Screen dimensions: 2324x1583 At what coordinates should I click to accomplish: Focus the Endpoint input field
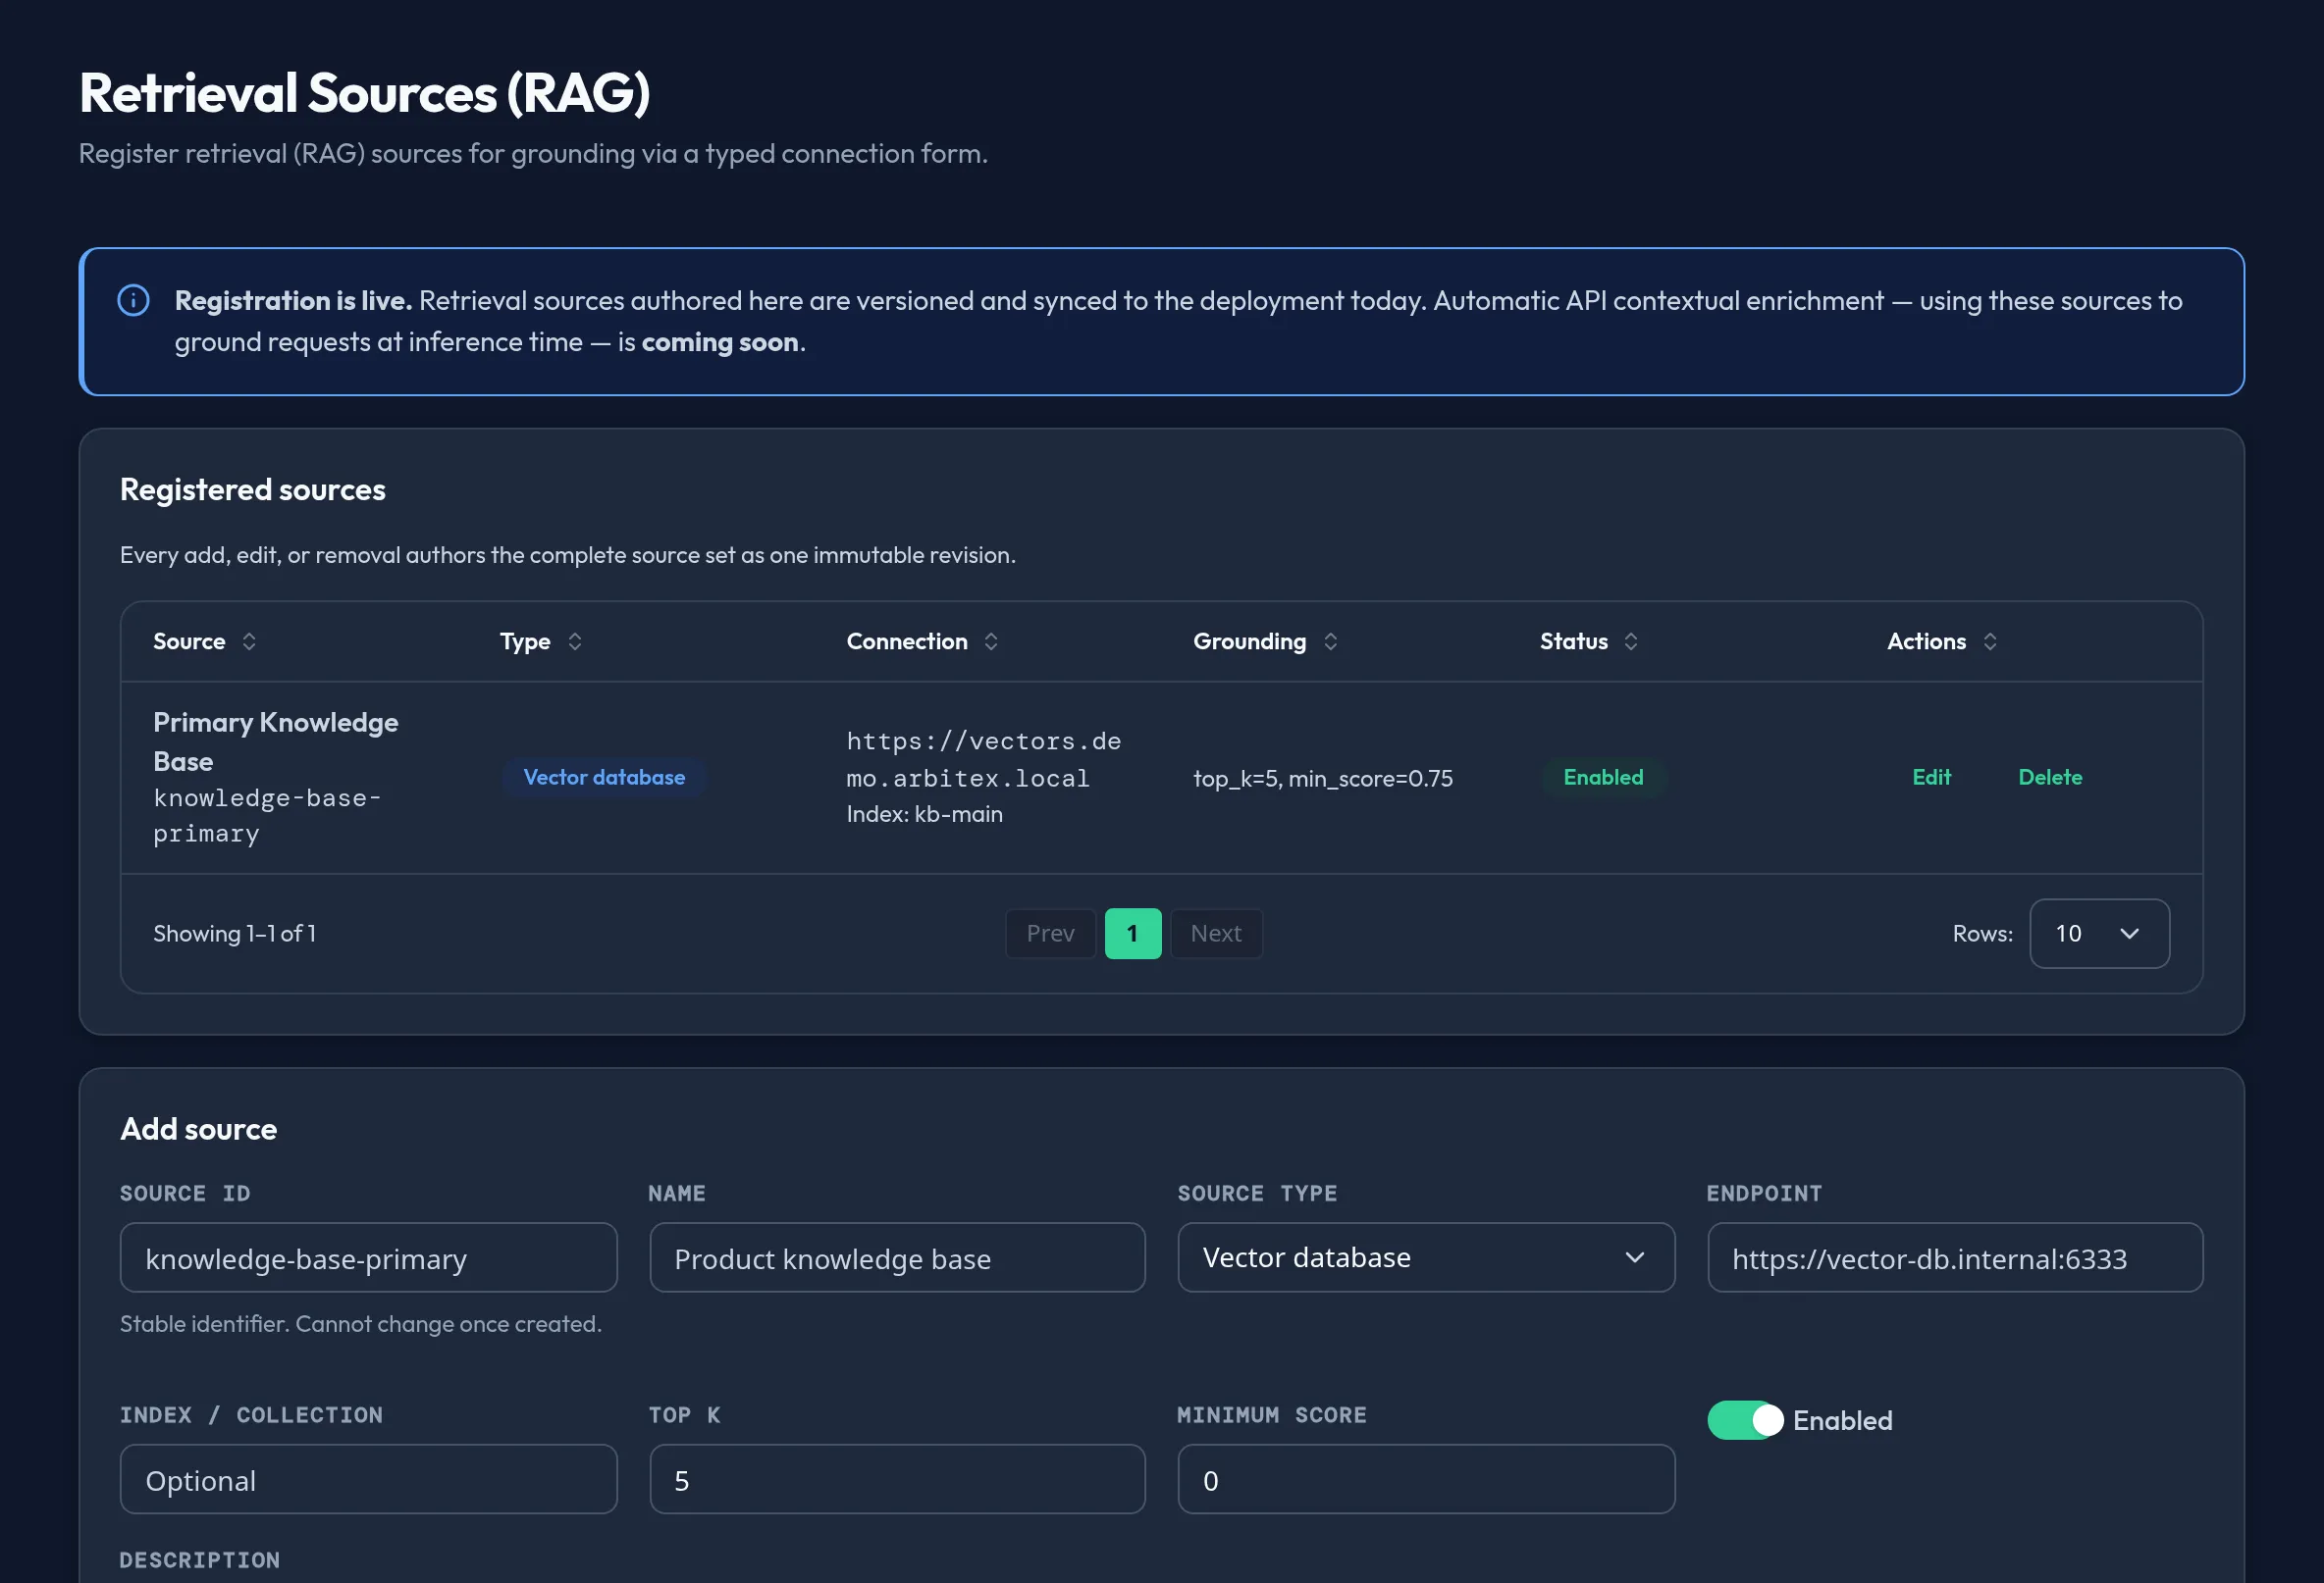coord(1955,1257)
